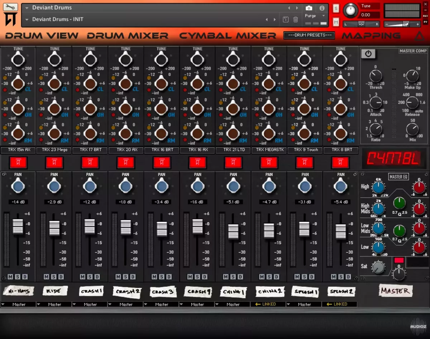Go to next instrument arrow beside Deviant Drums
The image size is (430, 339).
(x=297, y=8)
